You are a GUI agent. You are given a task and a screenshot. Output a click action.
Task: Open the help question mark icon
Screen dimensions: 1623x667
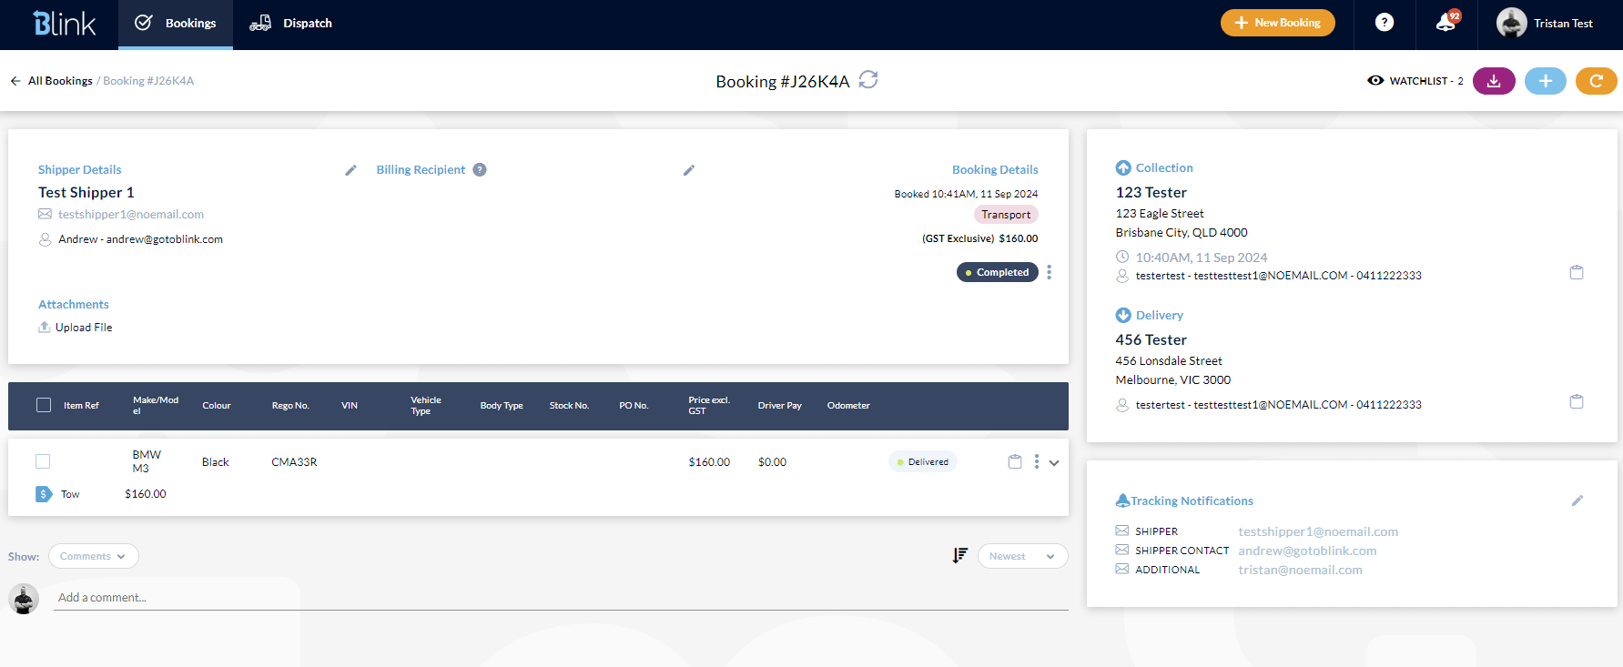pyautogui.click(x=1384, y=23)
